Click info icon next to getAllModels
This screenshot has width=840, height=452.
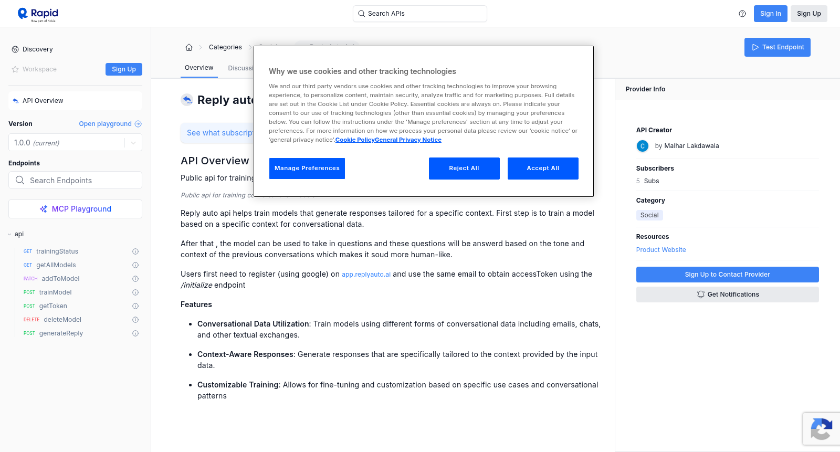135,265
